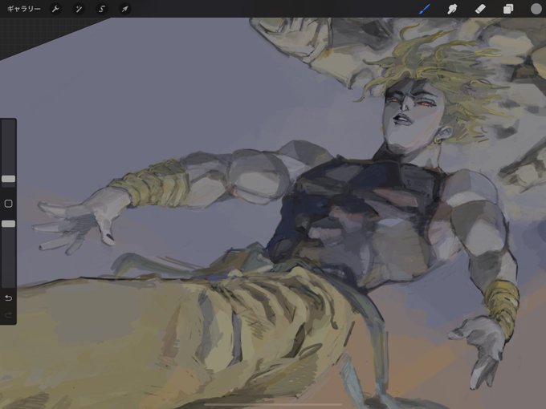This screenshot has height=409, width=546.
Task: Select the Smudge tool
Action: coord(452,9)
